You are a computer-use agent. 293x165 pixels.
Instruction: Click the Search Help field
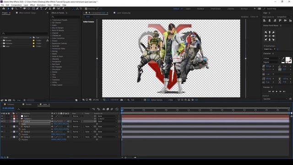[277, 9]
